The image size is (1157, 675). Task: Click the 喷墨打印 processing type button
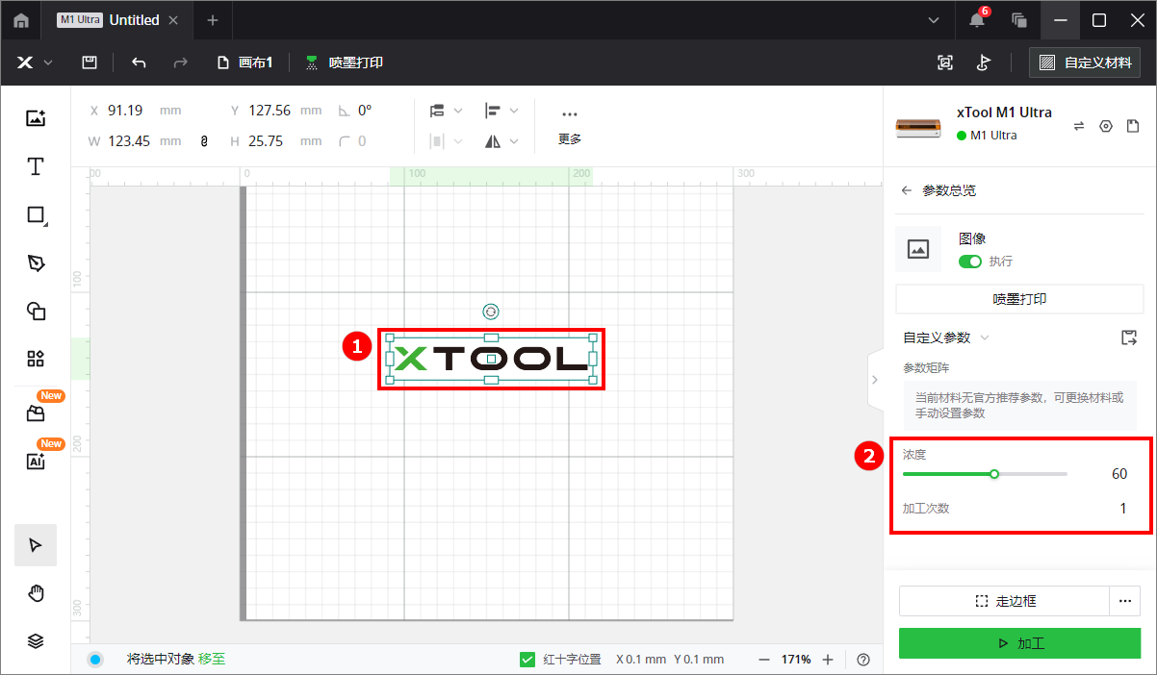coord(1019,299)
